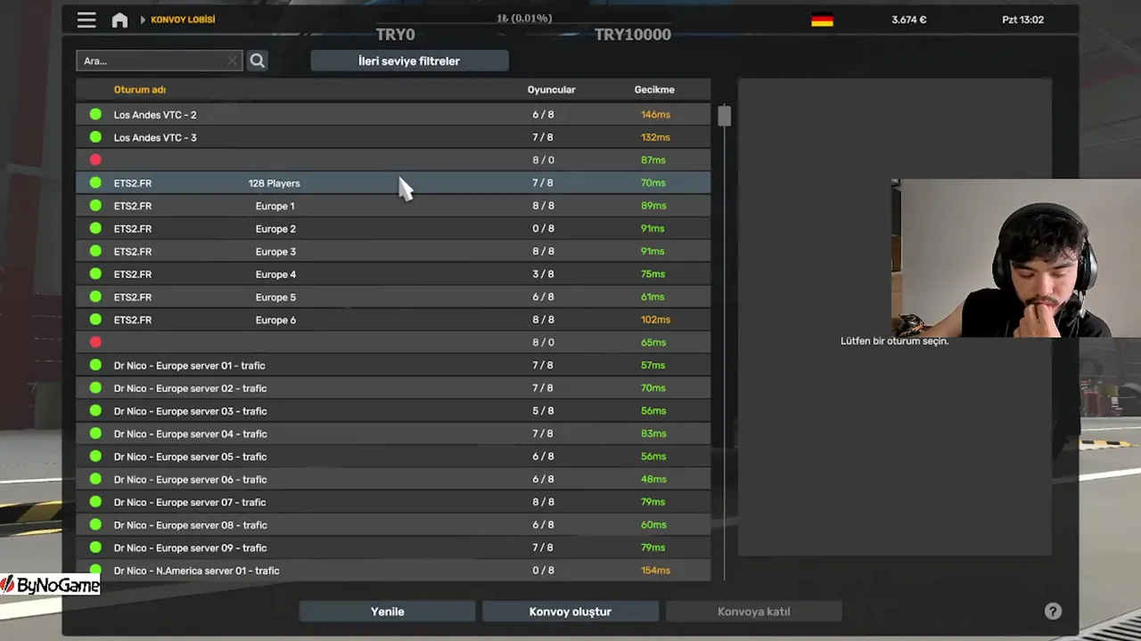
Task: Click the 102ms latency value
Action: pos(655,320)
